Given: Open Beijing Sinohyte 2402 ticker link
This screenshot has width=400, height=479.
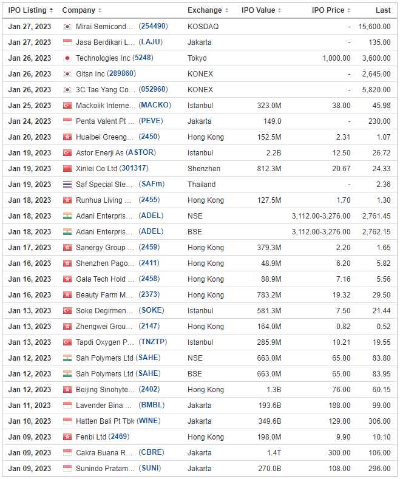Looking at the screenshot, I should click(x=149, y=389).
